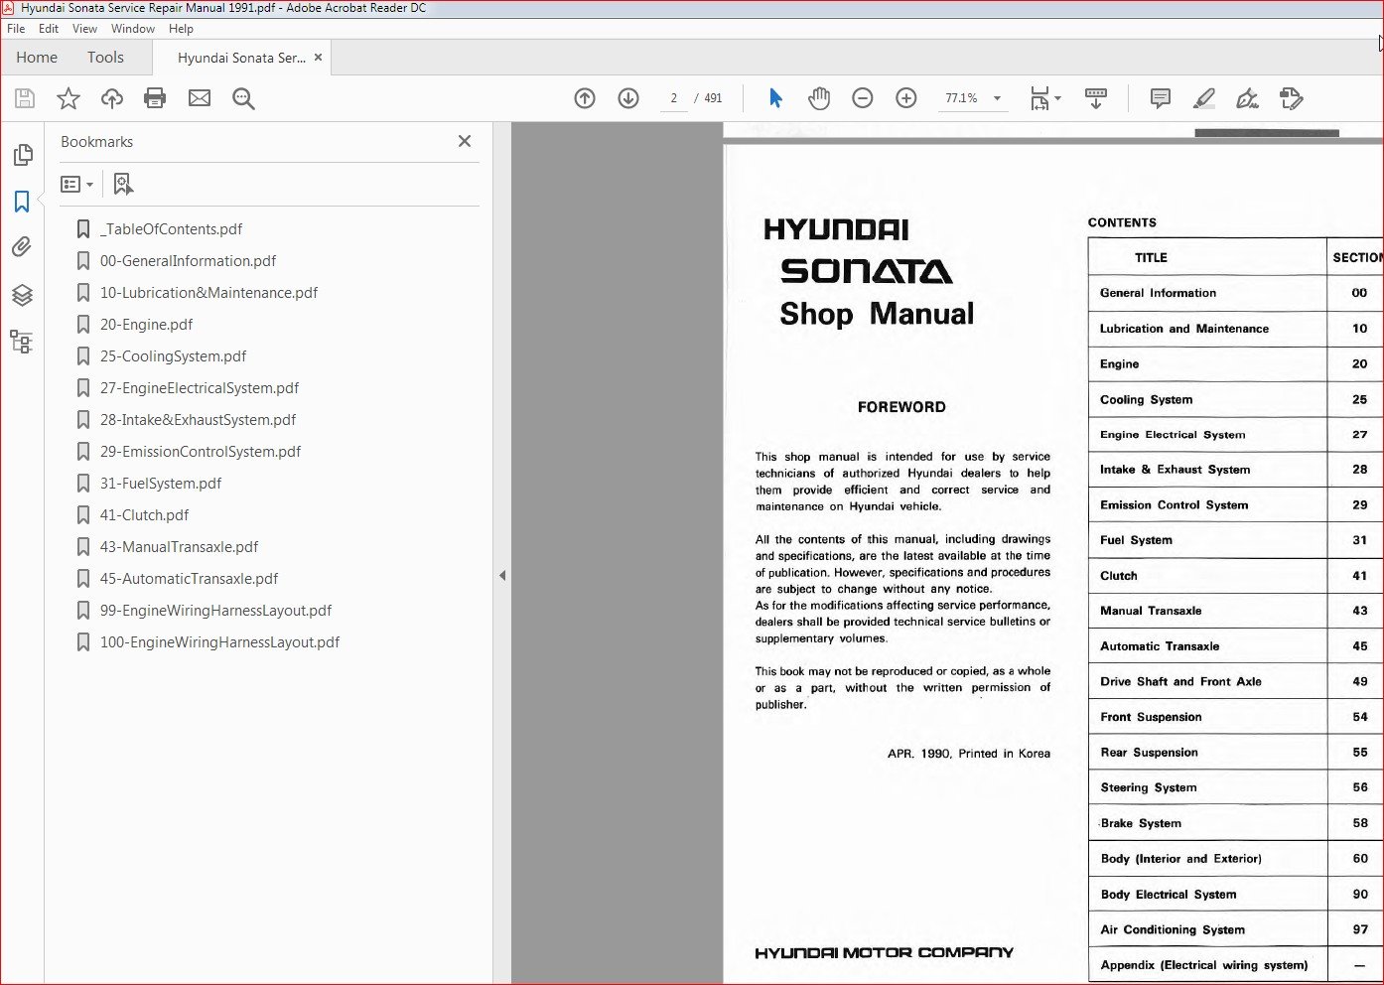Open the 99-EngineWiringHarnessLayout.pdf bookmark
Screen dimensions: 1384x985
coord(215,611)
